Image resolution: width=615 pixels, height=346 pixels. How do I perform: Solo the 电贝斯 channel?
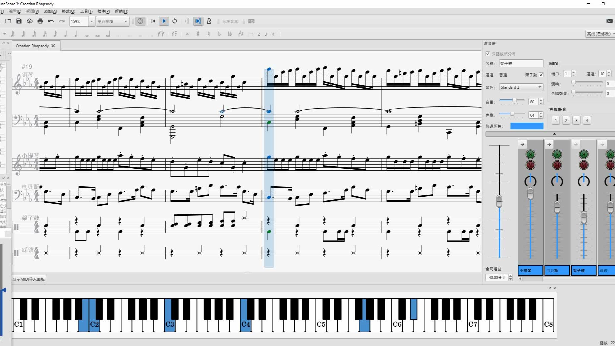click(557, 154)
